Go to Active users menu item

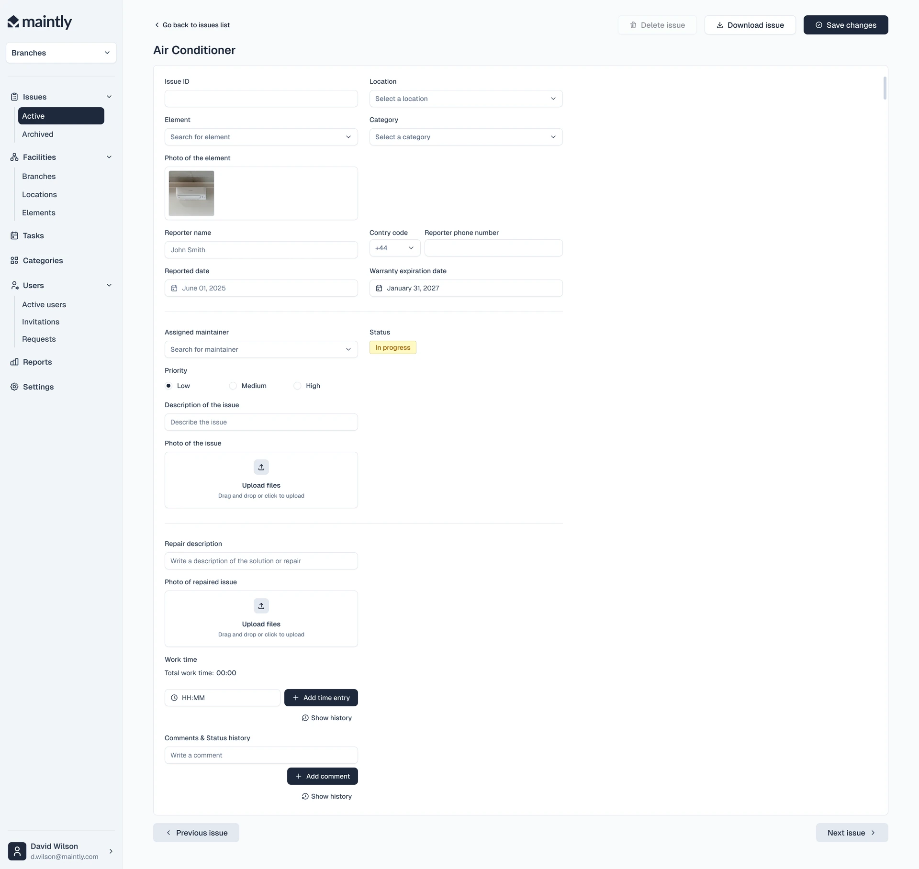click(44, 304)
